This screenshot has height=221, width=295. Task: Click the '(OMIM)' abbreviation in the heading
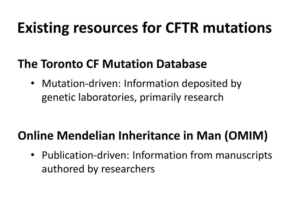click(246, 136)
